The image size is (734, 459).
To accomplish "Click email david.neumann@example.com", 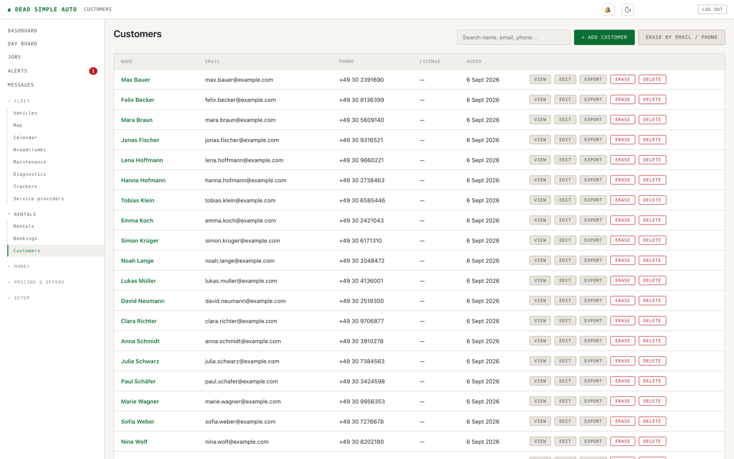I will tap(245, 301).
